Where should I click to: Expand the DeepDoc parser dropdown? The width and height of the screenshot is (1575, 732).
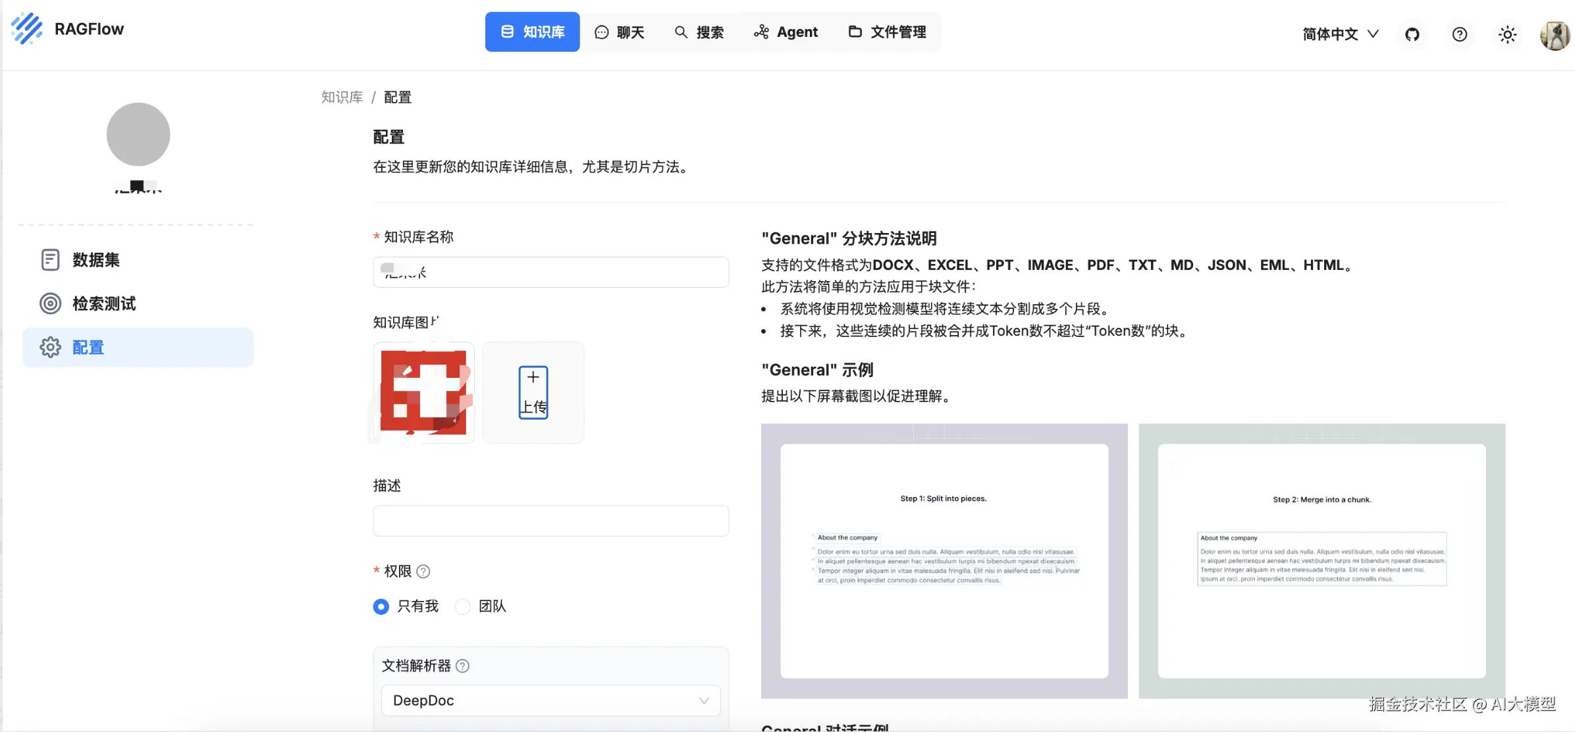coord(550,700)
